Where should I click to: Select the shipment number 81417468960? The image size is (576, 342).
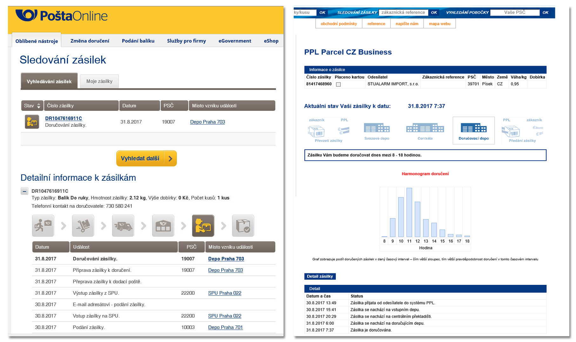click(319, 84)
